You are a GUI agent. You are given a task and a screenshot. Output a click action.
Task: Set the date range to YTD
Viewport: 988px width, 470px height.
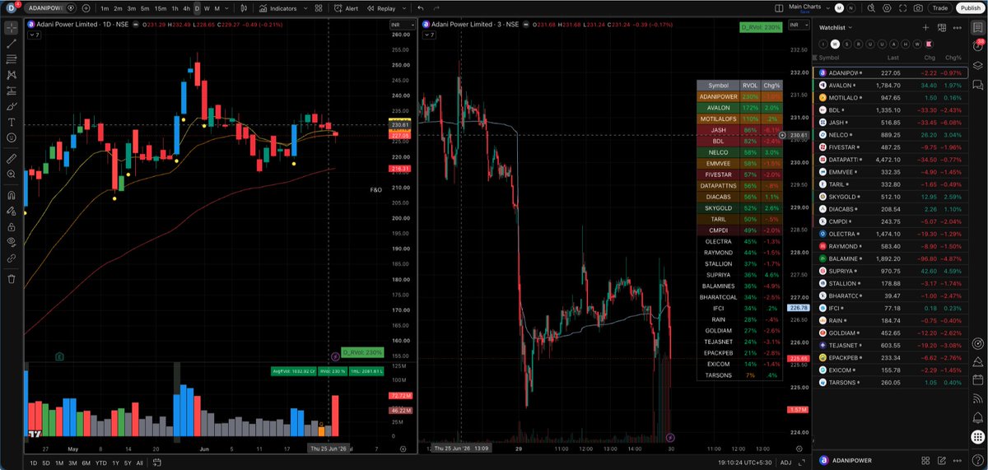pos(100,463)
